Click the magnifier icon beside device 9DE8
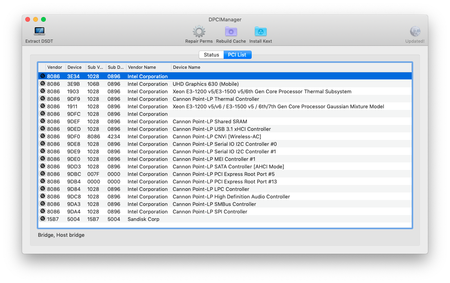Screen dimensions: 450x283 coord(43,143)
